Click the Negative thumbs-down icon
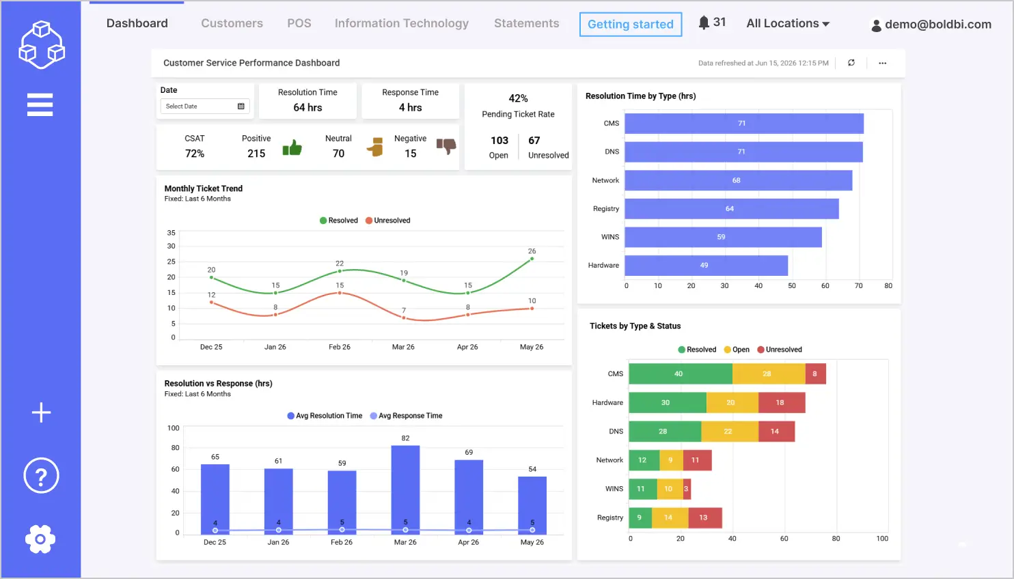This screenshot has height=579, width=1014. (x=446, y=146)
